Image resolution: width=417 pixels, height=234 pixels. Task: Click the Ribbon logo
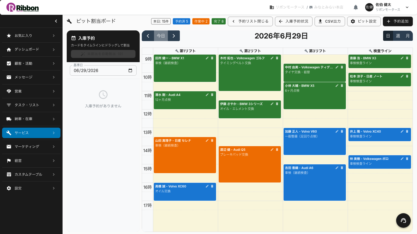tap(23, 7)
